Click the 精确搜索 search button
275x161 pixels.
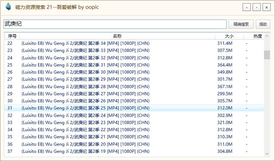pos(241,24)
